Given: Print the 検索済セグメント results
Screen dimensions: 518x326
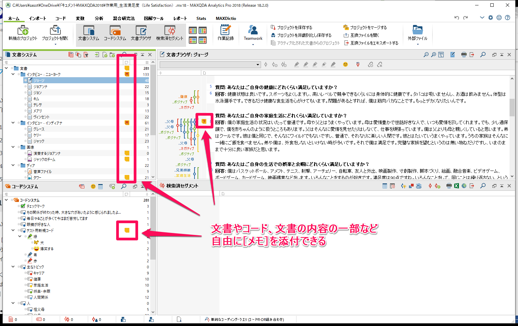Looking at the screenshot, I should 449,186.
